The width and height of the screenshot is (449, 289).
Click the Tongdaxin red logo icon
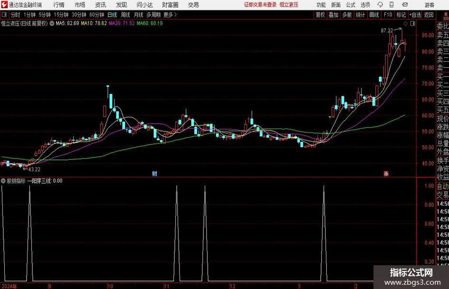(4, 5)
